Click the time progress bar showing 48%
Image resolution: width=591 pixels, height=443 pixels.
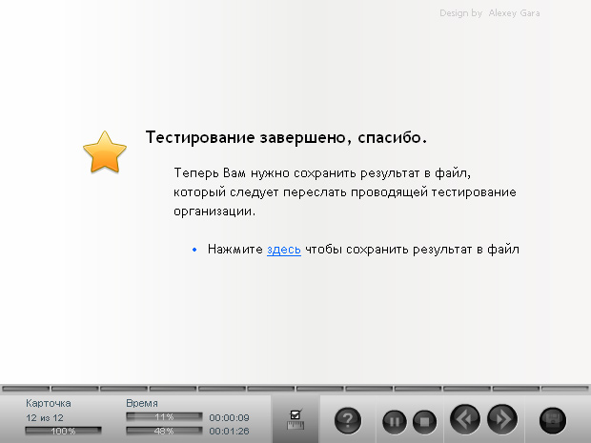(x=164, y=431)
